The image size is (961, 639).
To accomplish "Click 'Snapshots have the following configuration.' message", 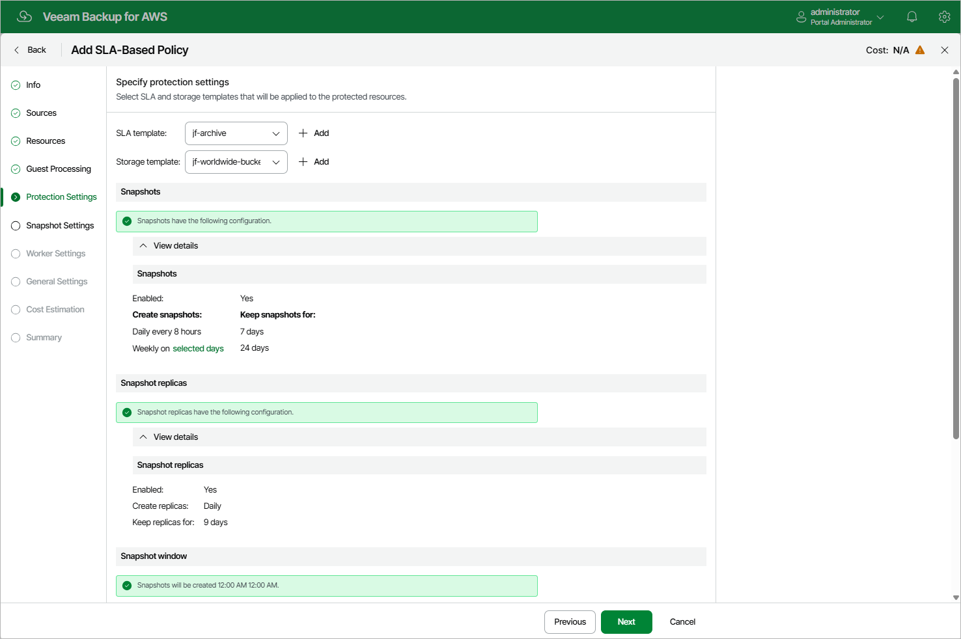I will [204, 221].
